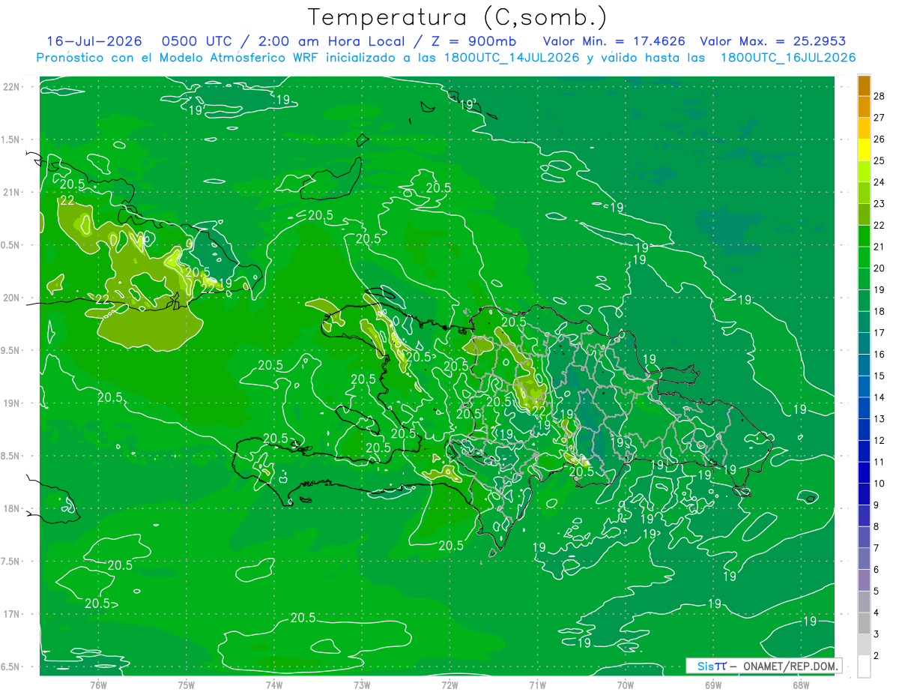The image size is (899, 695).
Task: Click legend value "25" on the color scale
Action: coord(880,160)
